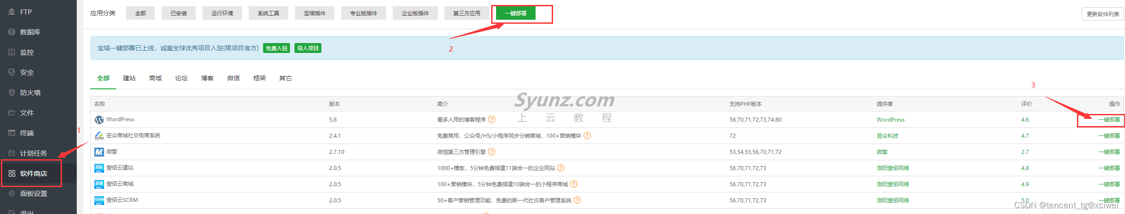The image size is (1125, 214).
Task: Click the green 免费入驻 button
Action: [x=277, y=48]
